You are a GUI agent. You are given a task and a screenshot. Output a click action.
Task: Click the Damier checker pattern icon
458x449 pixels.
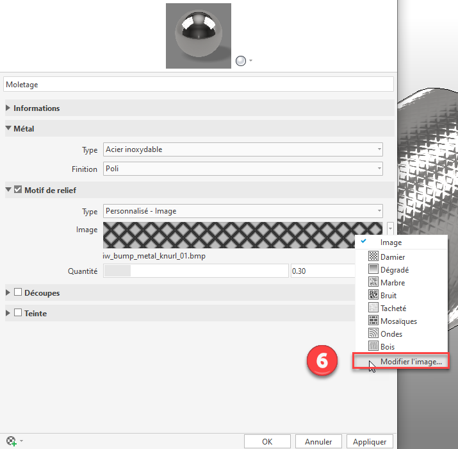[x=373, y=257]
